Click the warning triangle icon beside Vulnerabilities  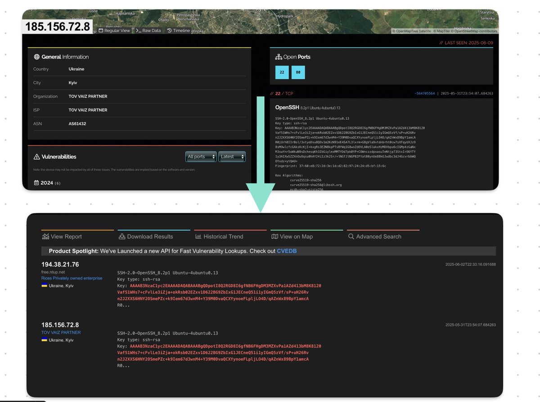pos(37,157)
